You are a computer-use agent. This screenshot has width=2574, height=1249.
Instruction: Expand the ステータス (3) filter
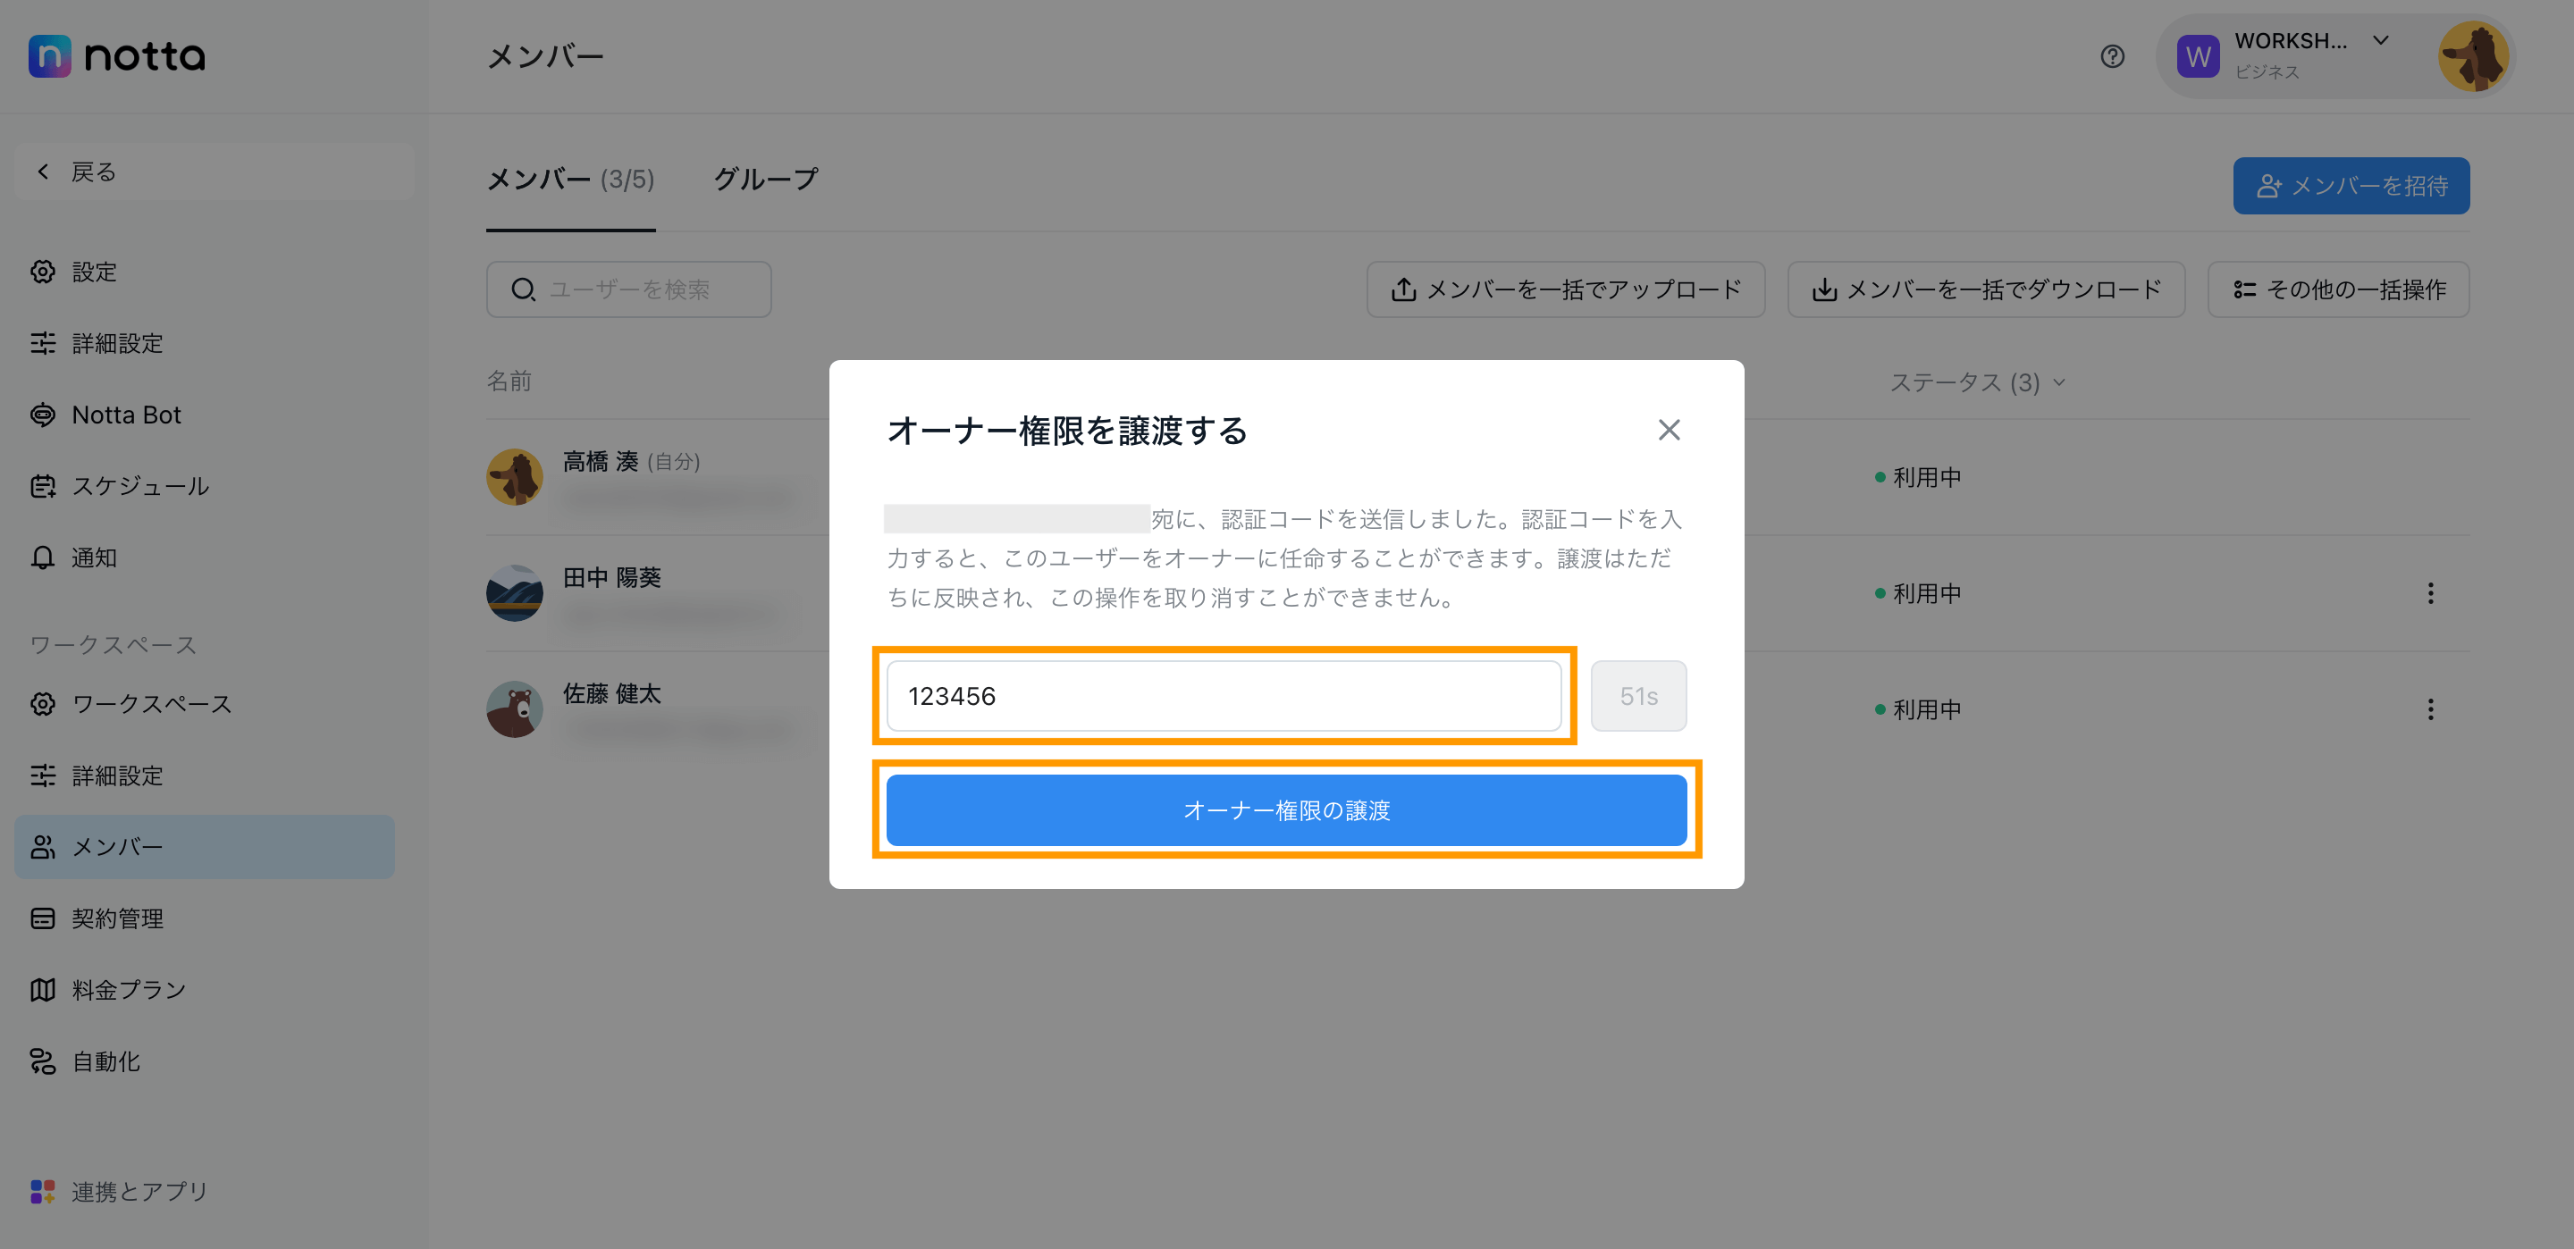pos(1978,382)
